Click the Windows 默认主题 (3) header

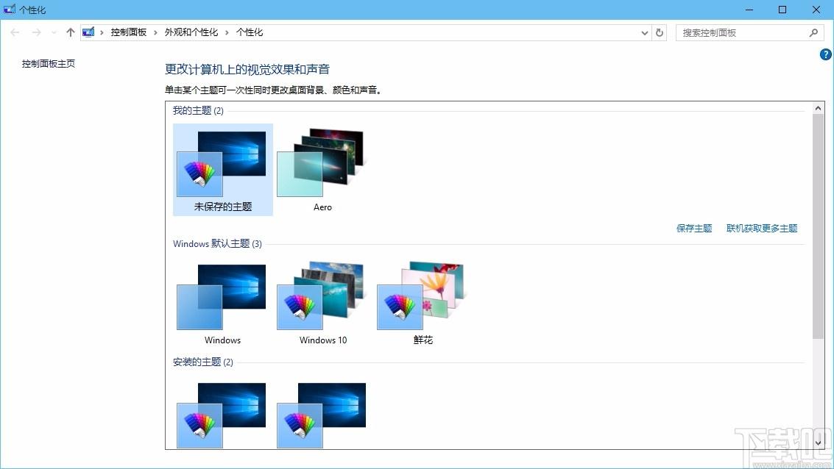click(217, 244)
